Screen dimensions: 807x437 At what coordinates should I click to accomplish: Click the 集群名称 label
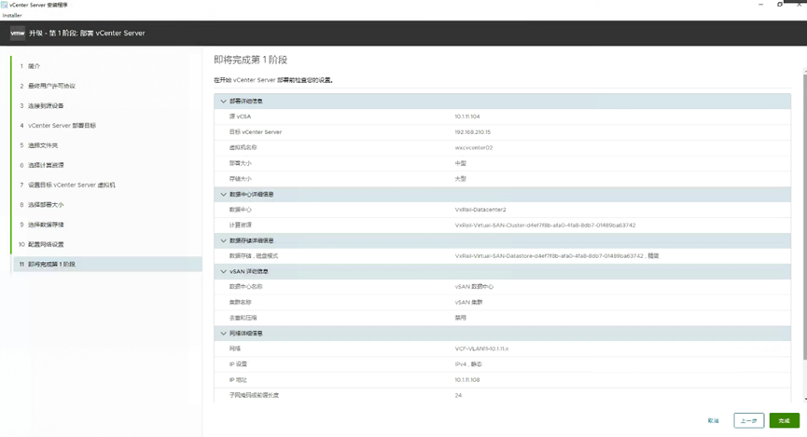point(241,302)
